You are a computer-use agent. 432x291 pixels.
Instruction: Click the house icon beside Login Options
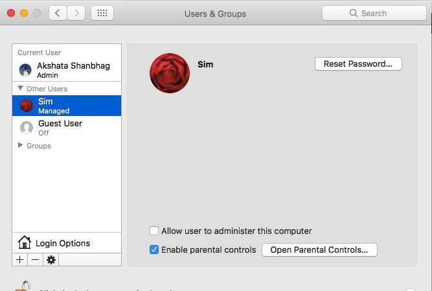click(25, 242)
